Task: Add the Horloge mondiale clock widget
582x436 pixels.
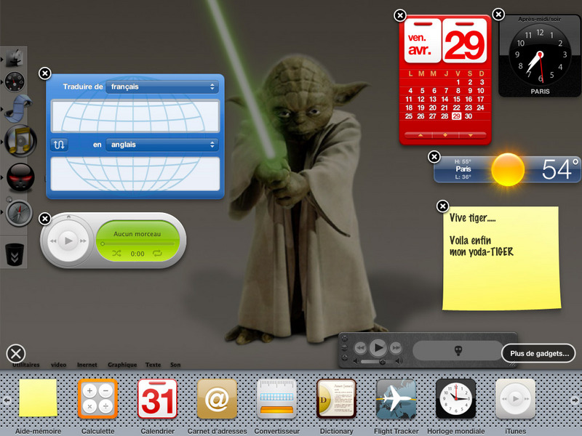Action: point(456,398)
